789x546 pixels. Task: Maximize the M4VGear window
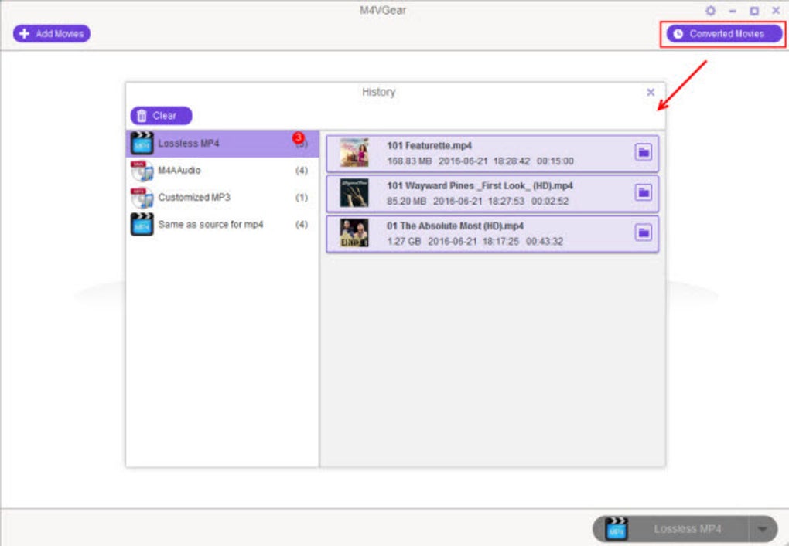(x=754, y=11)
